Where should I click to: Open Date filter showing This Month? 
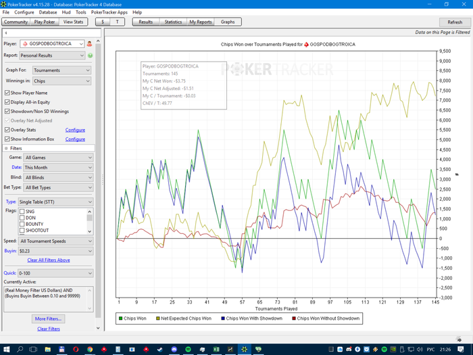pos(59,168)
